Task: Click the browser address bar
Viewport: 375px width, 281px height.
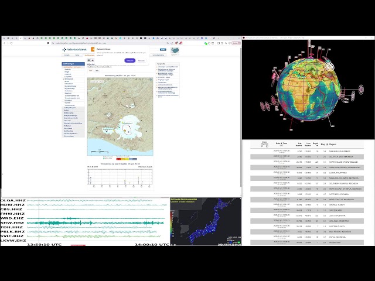Action: [108, 43]
